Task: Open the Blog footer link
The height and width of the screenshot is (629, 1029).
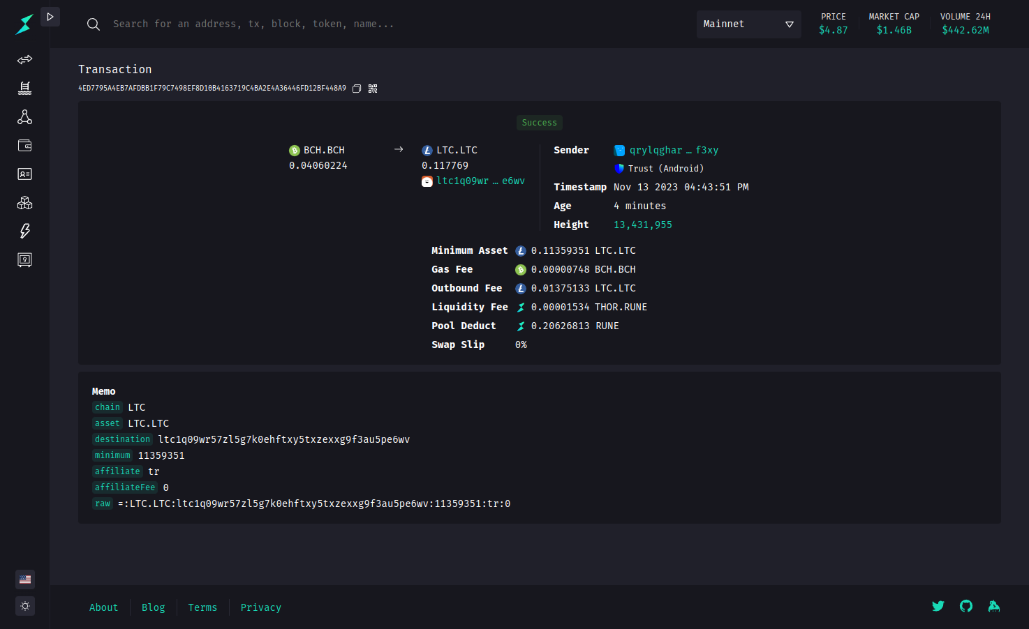Action: tap(154, 607)
